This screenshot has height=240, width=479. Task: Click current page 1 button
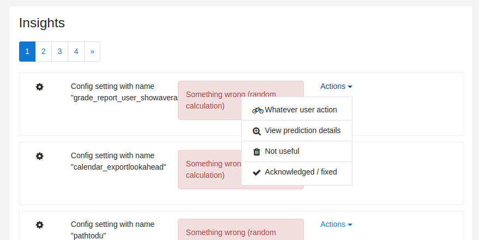27,52
